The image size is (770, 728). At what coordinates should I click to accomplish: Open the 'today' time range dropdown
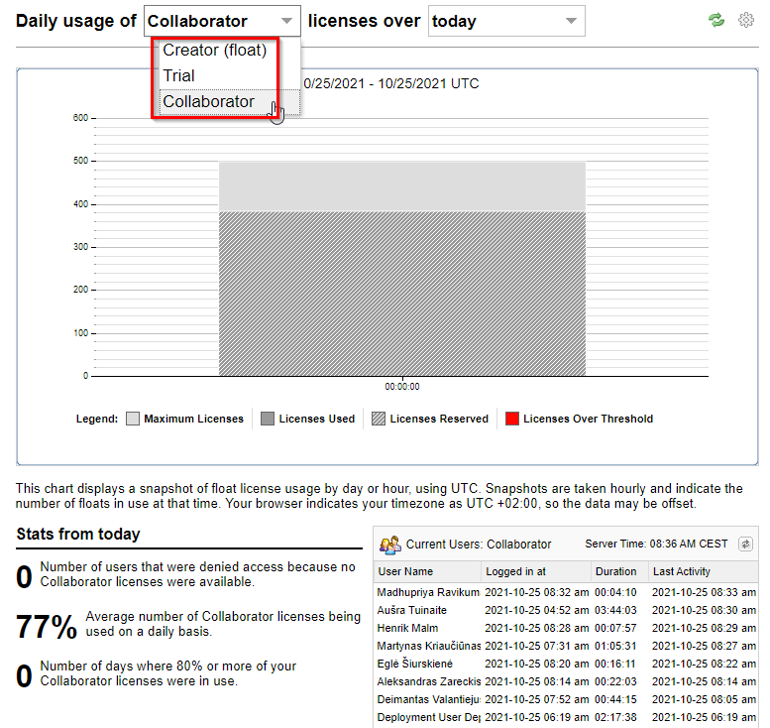(x=506, y=21)
